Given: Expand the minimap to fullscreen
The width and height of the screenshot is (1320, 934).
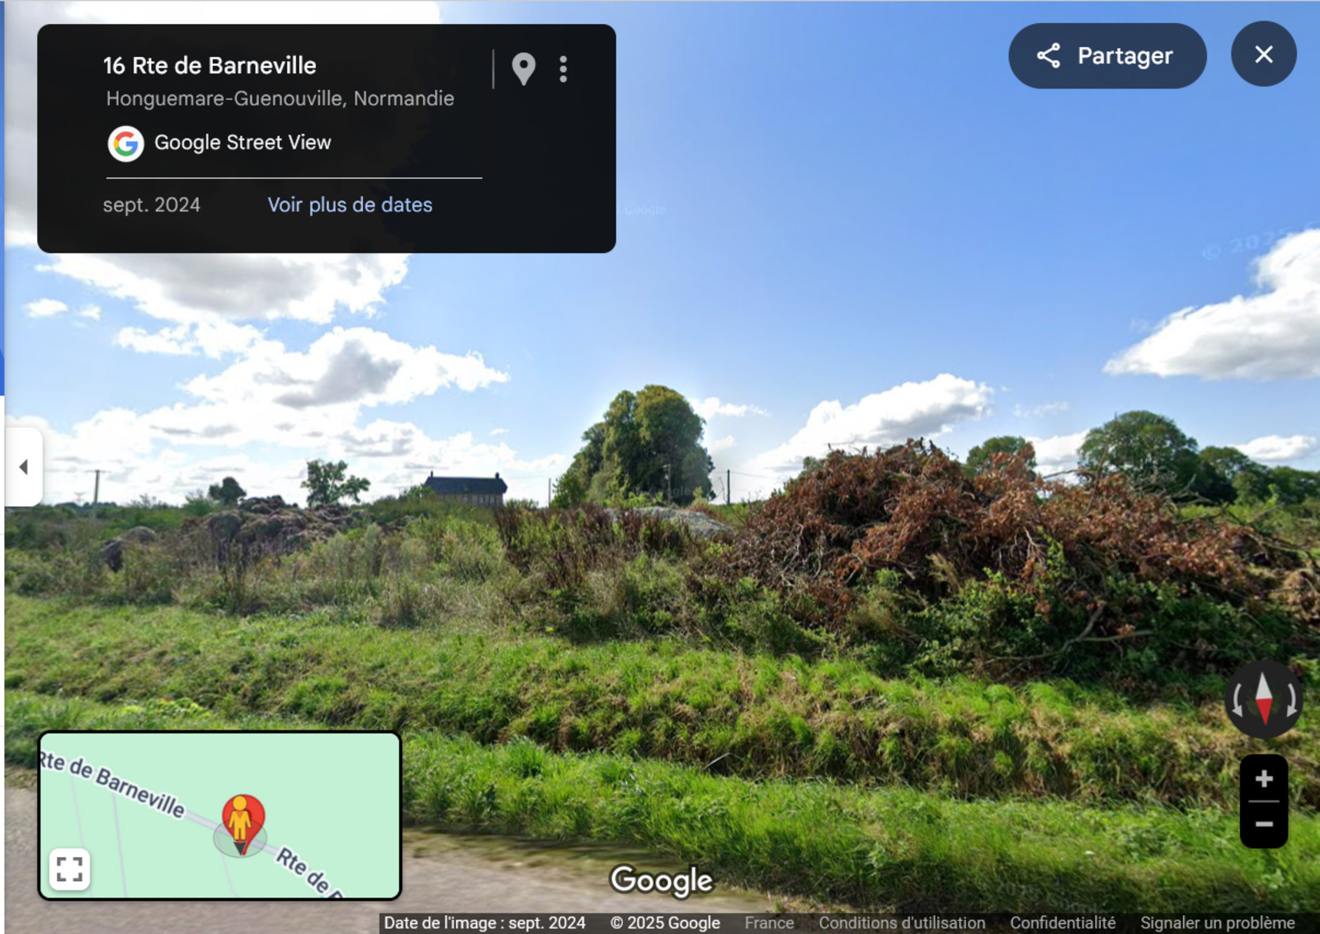Looking at the screenshot, I should tap(69, 869).
